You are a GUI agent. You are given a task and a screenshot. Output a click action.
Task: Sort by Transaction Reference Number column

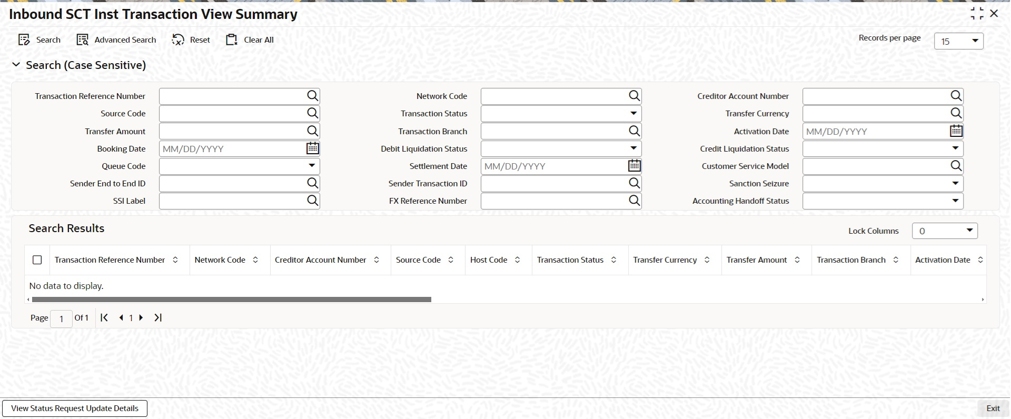coord(175,260)
